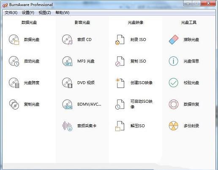Choose the 多份刻录 label
The image size is (218, 170).
click(191, 126)
